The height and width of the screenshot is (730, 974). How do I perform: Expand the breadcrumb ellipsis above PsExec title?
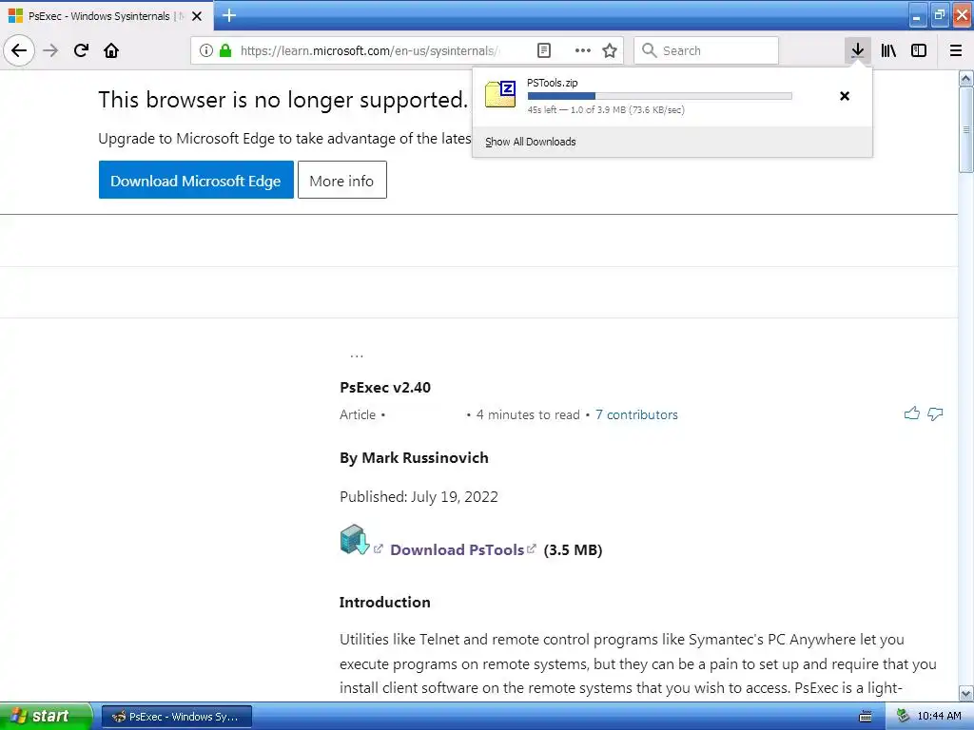[x=357, y=355]
